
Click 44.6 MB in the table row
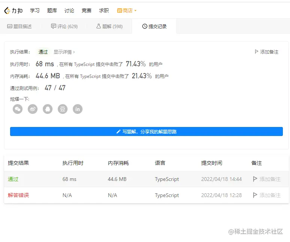(x=117, y=179)
